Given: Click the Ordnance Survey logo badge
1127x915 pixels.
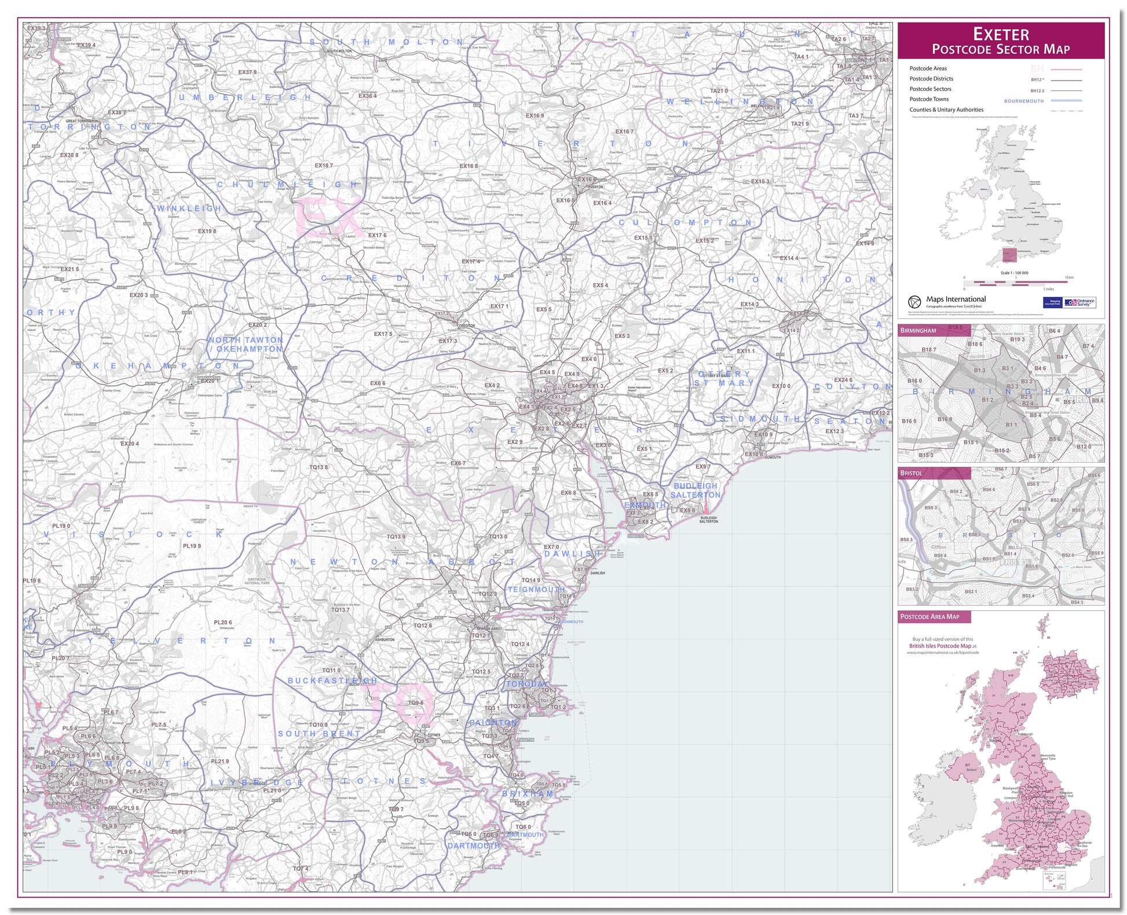Looking at the screenshot, I should 1080,302.
